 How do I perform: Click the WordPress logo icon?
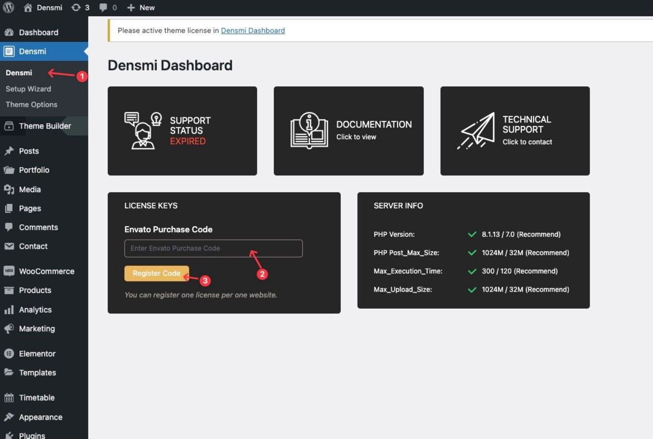pos(8,8)
